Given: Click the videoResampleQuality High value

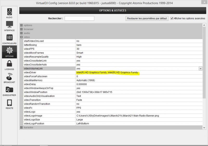Looking at the screenshot, I should pyautogui.click(x=79, y=57).
